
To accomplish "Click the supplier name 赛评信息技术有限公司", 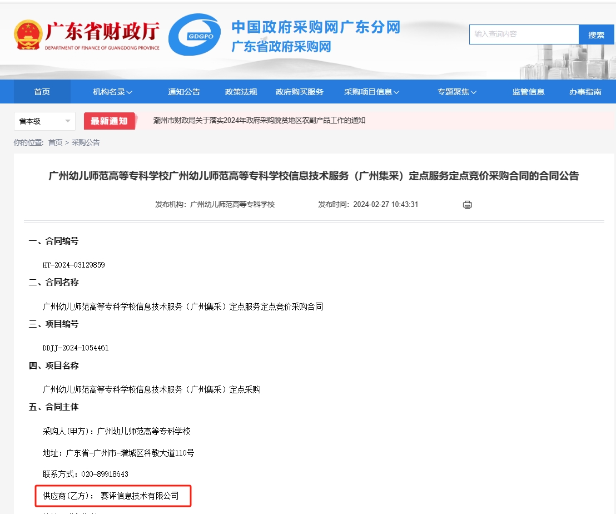I will click(x=140, y=496).
